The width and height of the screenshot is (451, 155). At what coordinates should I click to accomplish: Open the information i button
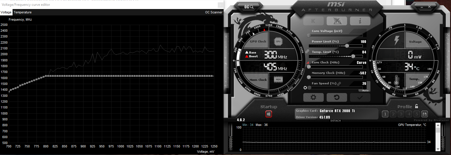pos(360,21)
